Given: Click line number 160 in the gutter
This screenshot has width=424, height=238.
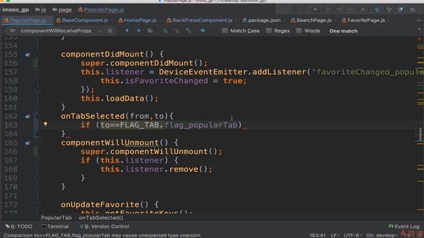Looking at the screenshot, I should click(11, 99).
